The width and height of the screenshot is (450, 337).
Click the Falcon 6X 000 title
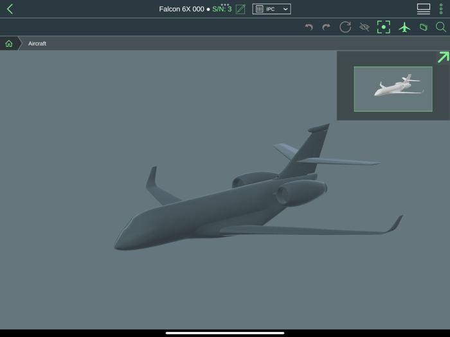click(x=182, y=9)
